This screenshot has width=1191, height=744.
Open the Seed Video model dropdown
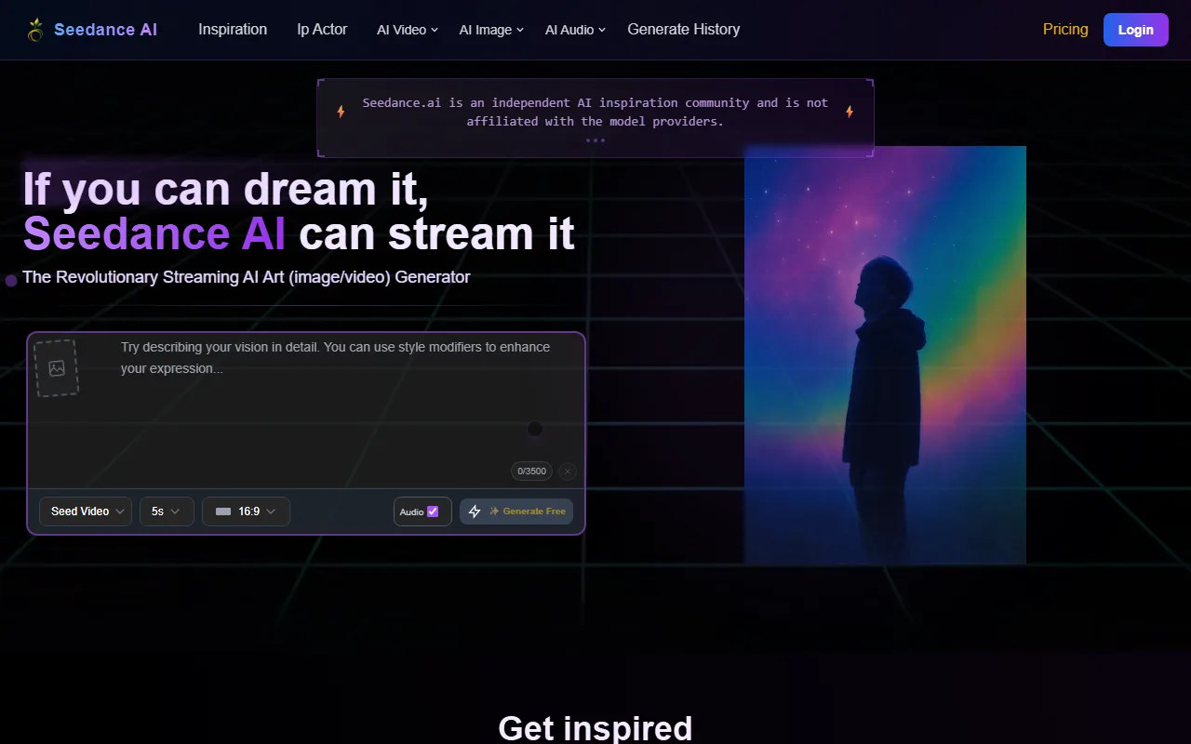click(x=86, y=511)
